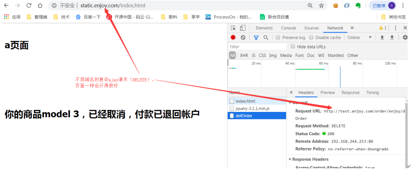Screen dimensions: 417x186
Task: Open the Online throttling dropdown
Action: [359, 37]
